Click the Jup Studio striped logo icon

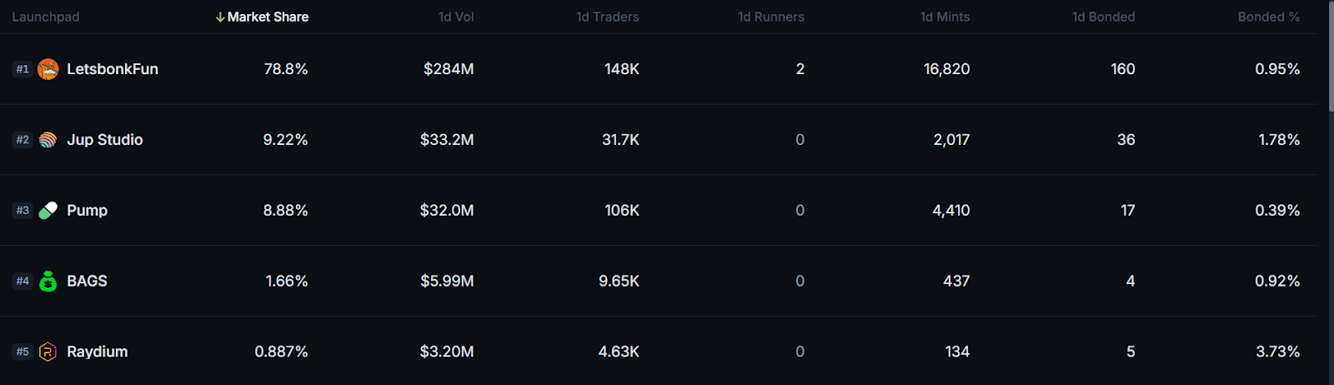(x=48, y=140)
